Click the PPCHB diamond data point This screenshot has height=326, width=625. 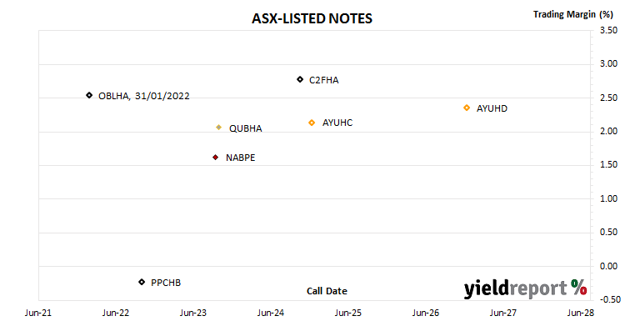coord(142,282)
